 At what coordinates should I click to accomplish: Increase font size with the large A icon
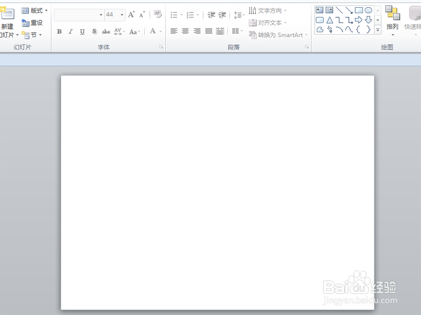pos(131,15)
